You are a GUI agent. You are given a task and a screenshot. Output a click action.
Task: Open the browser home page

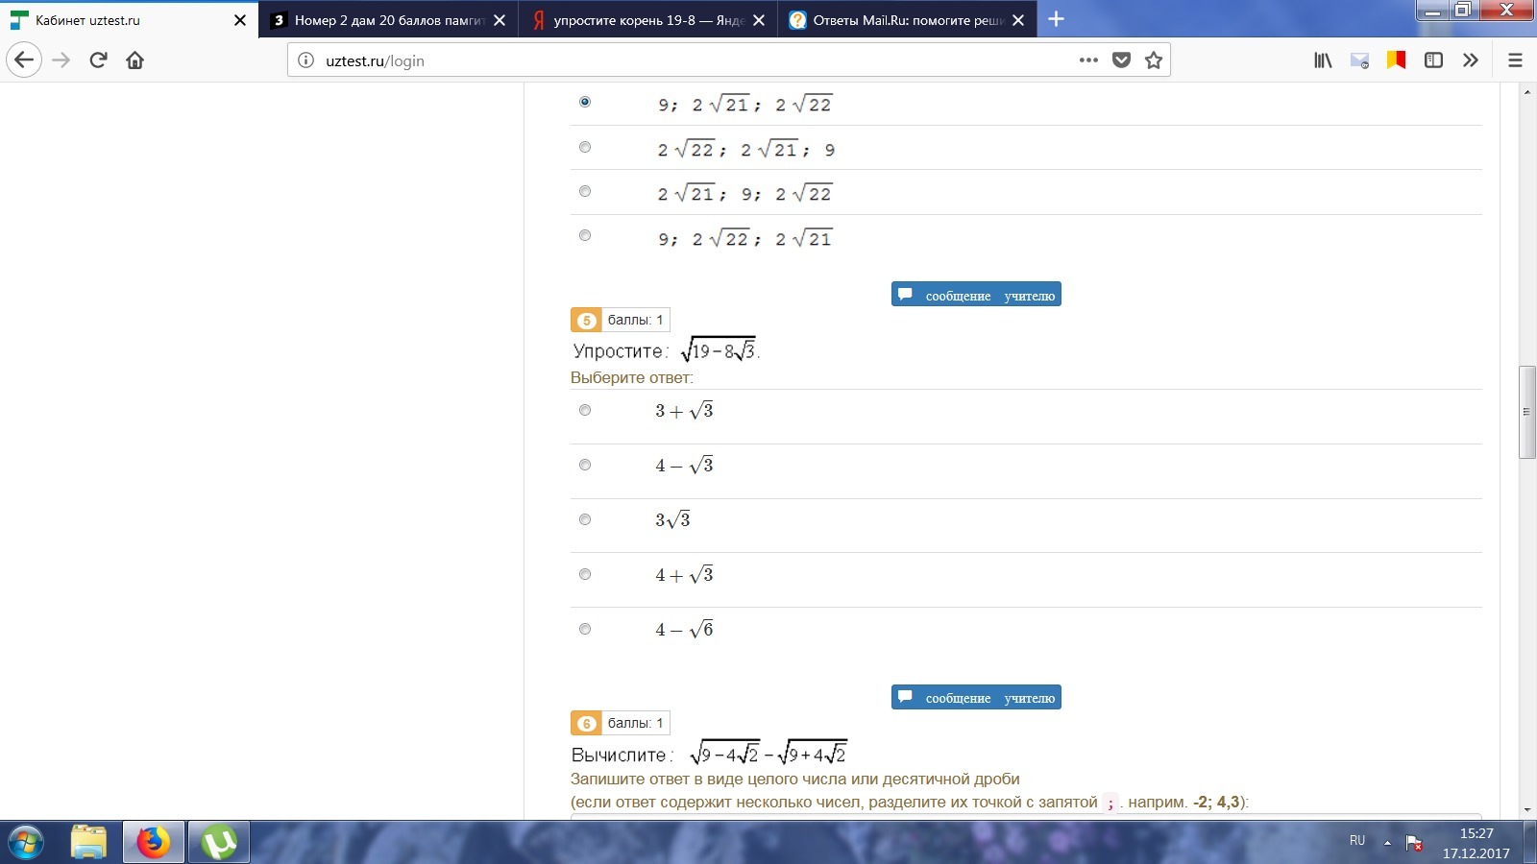[x=135, y=60]
